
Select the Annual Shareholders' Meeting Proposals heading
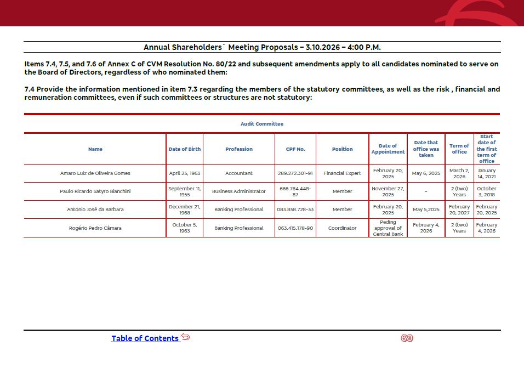[262, 47]
